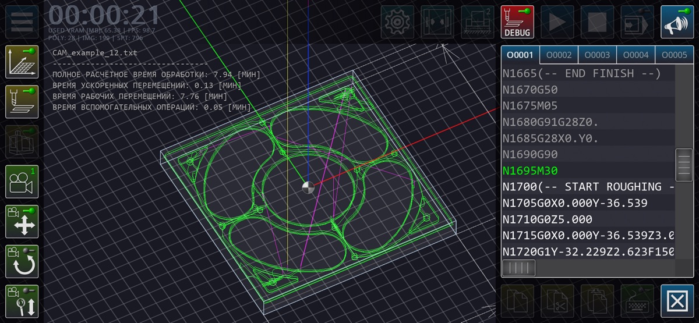
Task: Toggle the megaphone sound notifications
Action: 677,22
